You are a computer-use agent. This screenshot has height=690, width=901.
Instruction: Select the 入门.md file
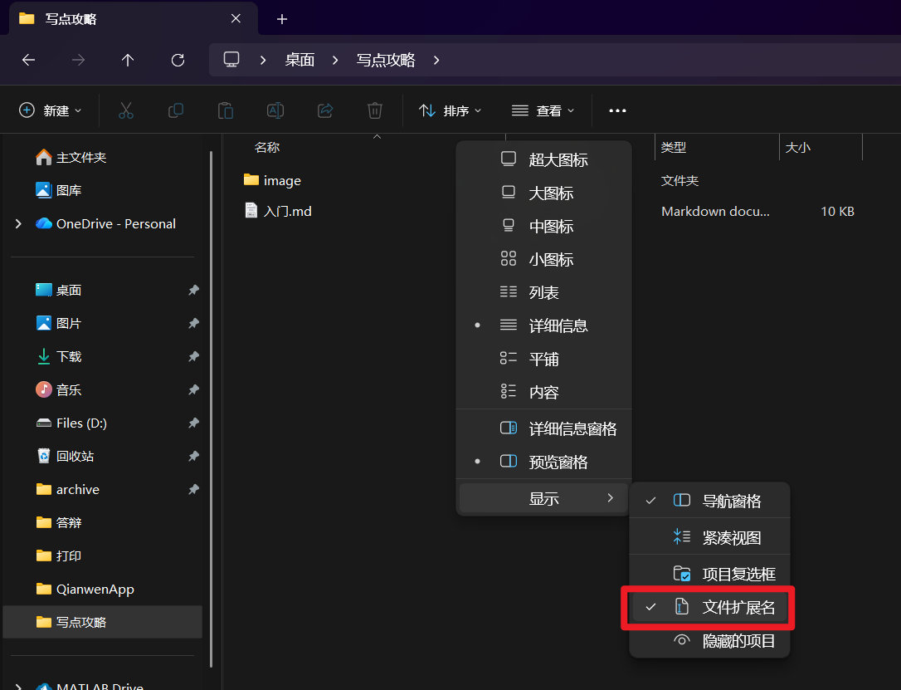tap(278, 211)
